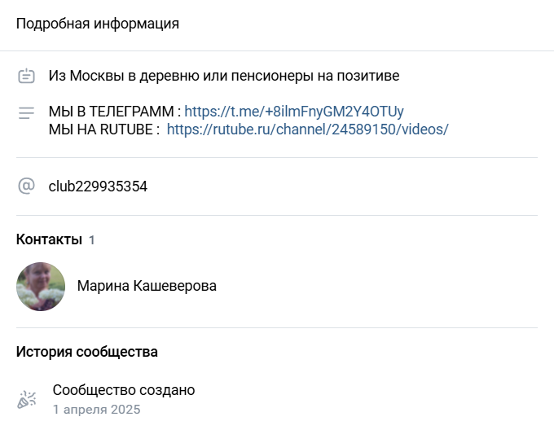Click the community name "Из Москвы в деревню"
Image resolution: width=554 pixels, height=430 pixels.
223,77
